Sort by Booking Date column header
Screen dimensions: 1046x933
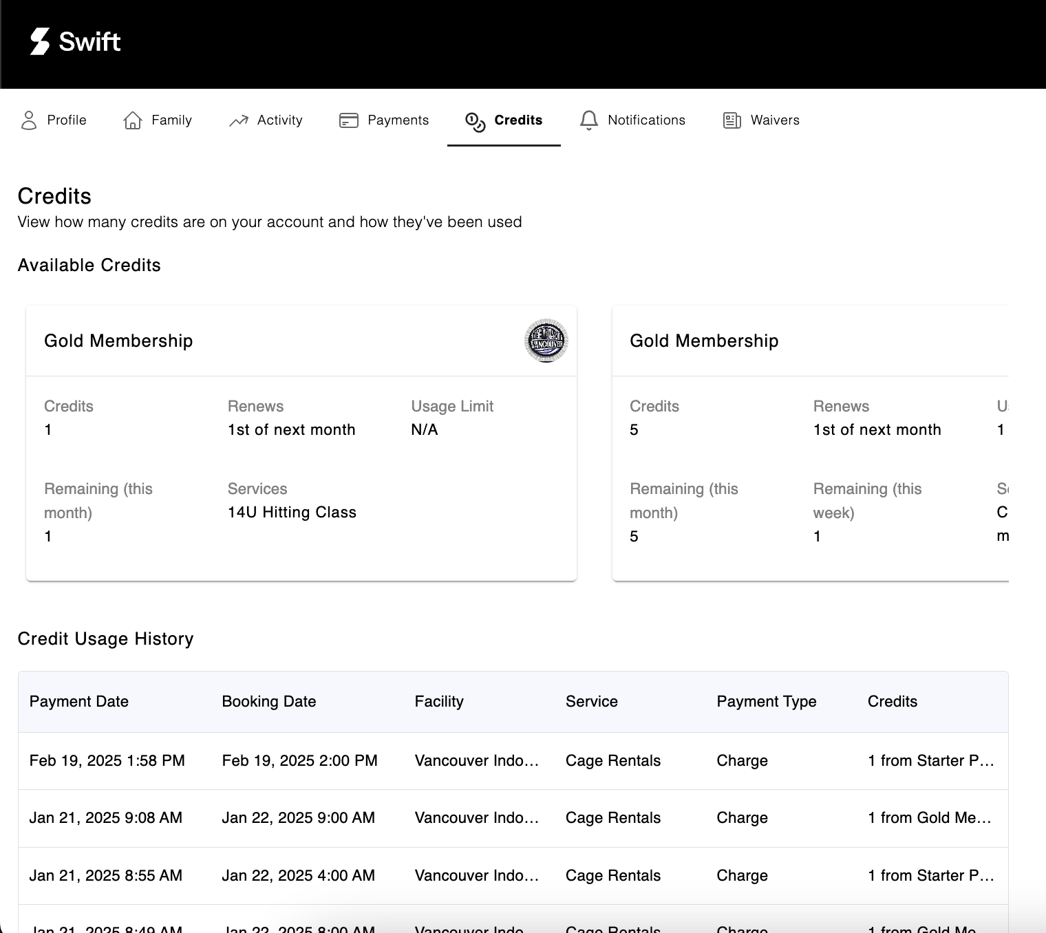pos(268,701)
